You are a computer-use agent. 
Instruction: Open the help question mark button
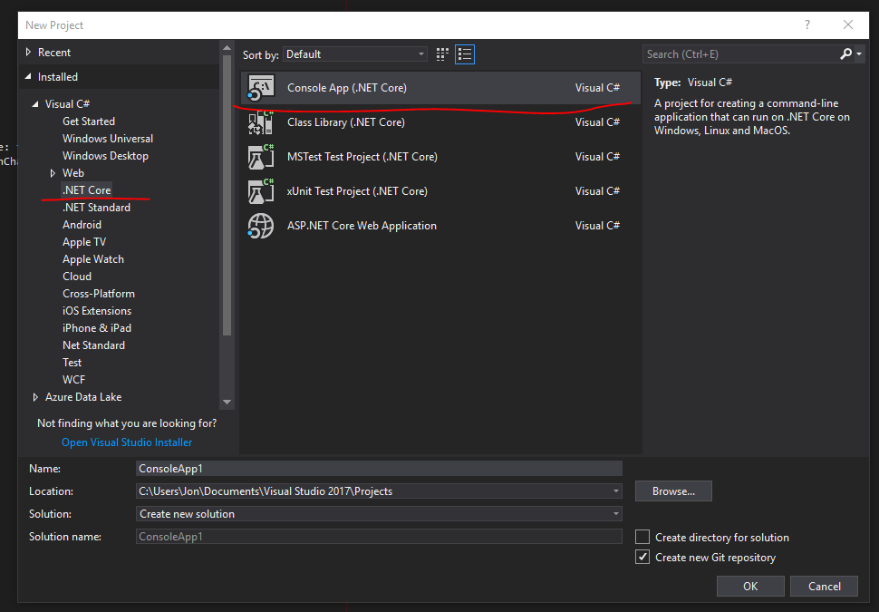(807, 24)
